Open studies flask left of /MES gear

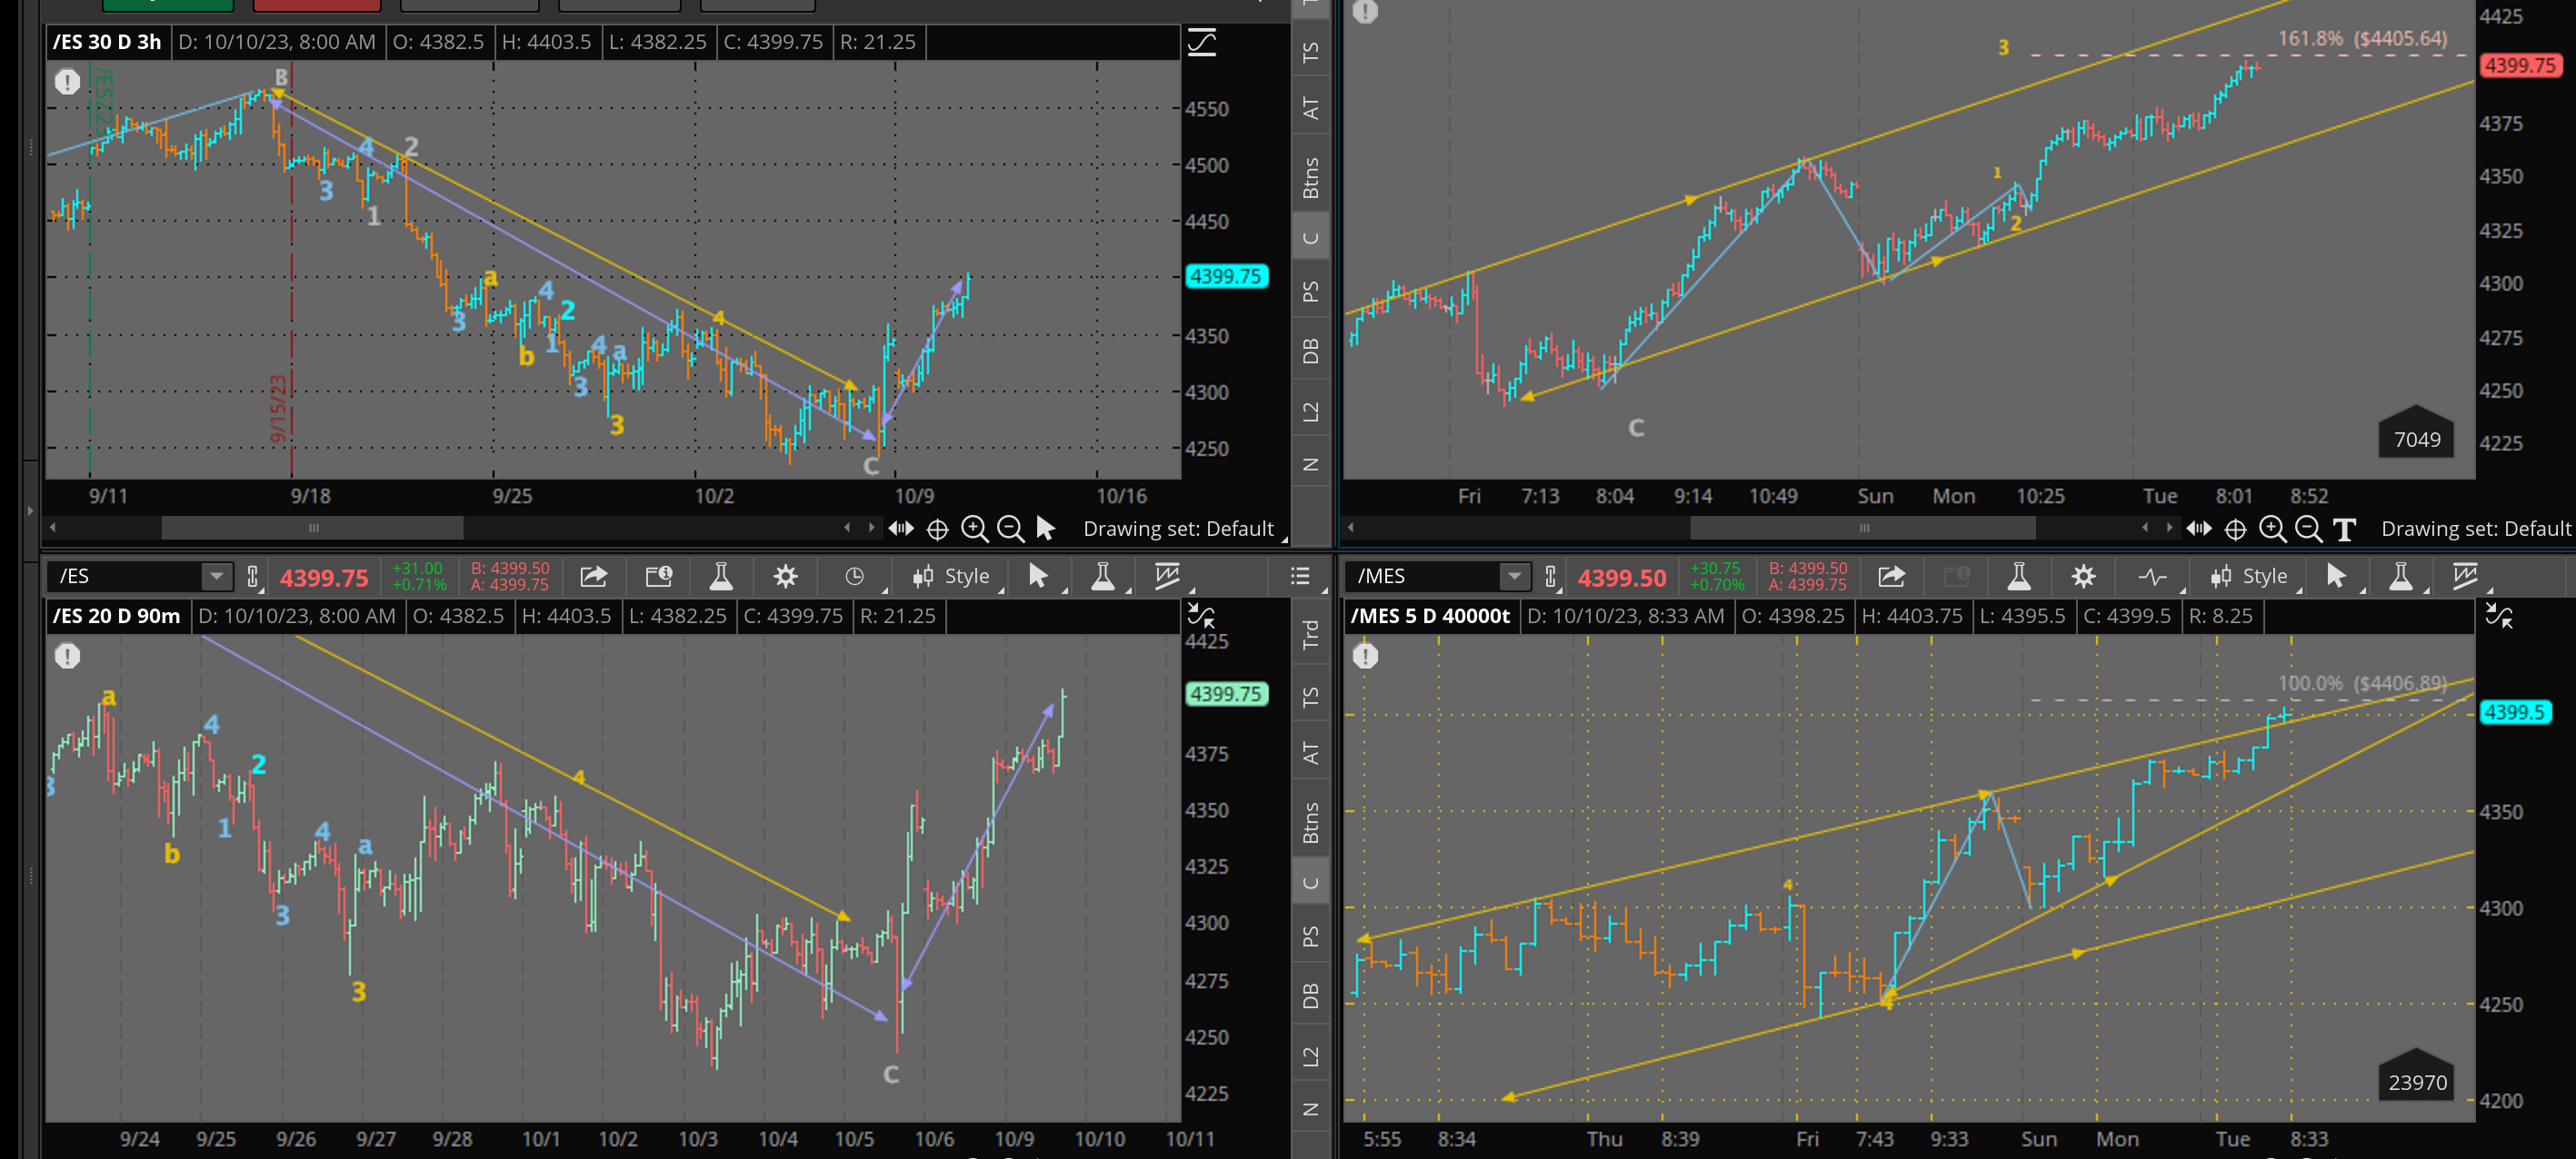[2018, 577]
